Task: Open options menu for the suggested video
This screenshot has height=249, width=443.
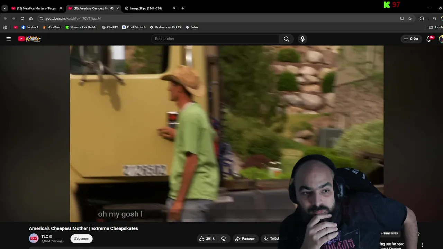Action: point(422,245)
